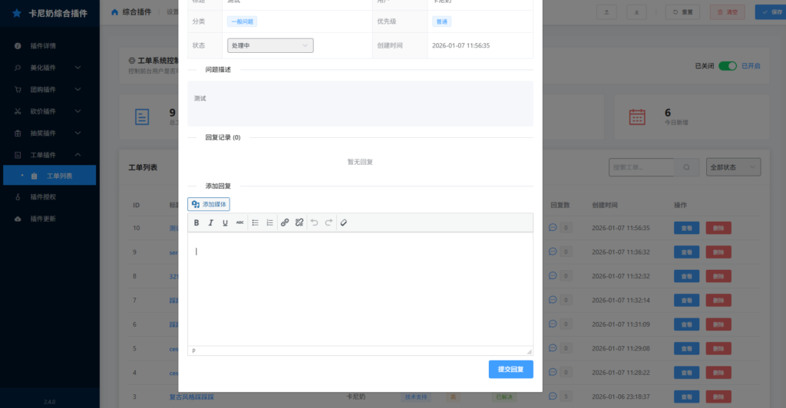The image size is (786, 408).
Task: Click the 创建时间 column header
Action: [605, 206]
